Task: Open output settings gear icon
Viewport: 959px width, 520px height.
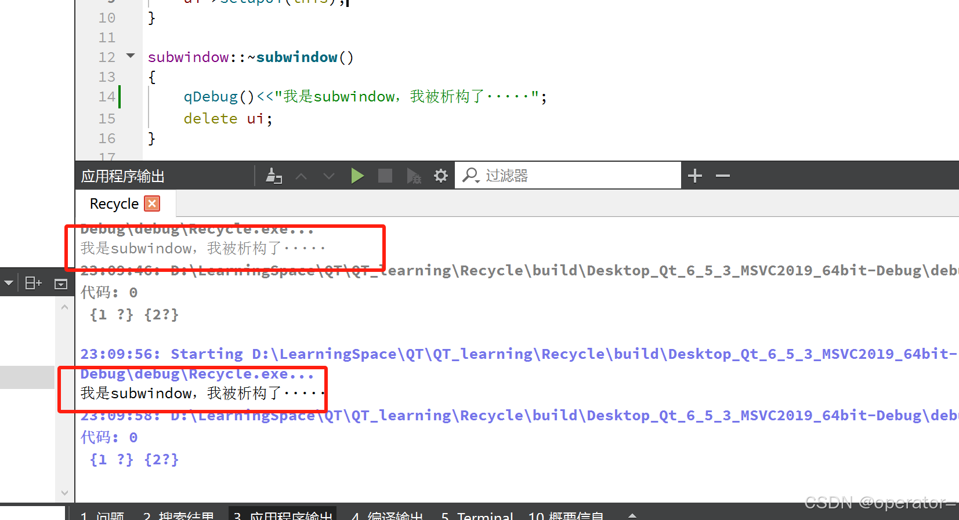Action: [x=441, y=176]
